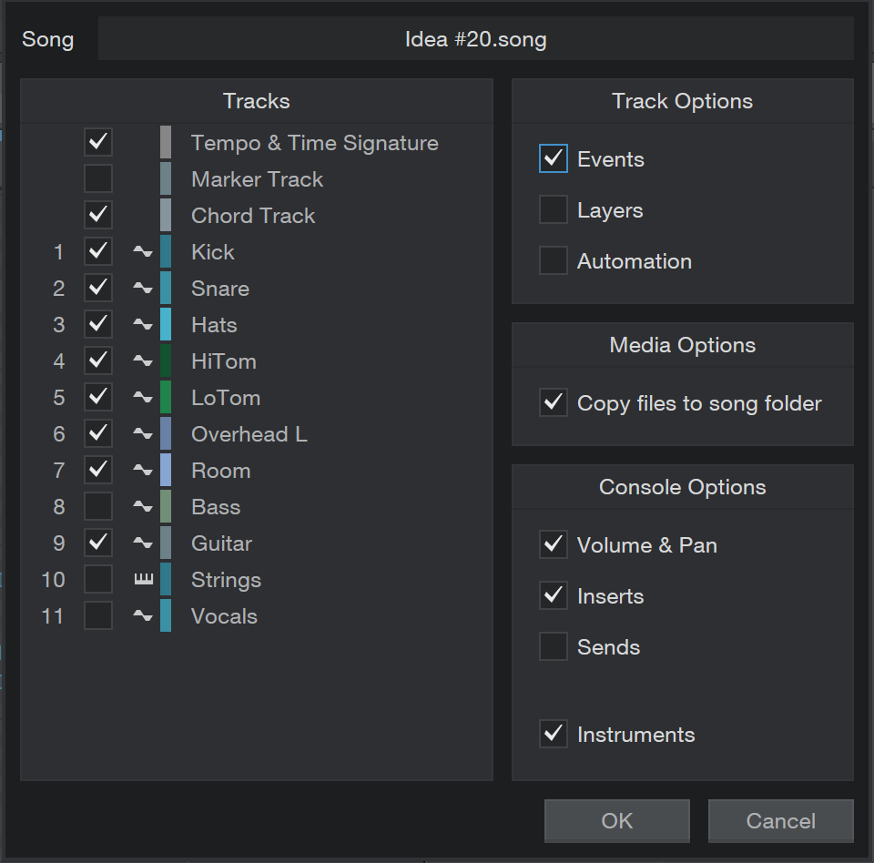The width and height of the screenshot is (874, 863).
Task: Enable the Marker Track import checkbox
Action: [98, 178]
